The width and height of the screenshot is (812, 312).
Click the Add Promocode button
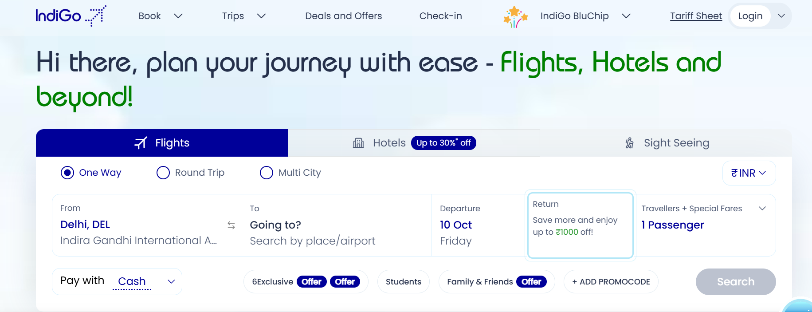pyautogui.click(x=611, y=282)
